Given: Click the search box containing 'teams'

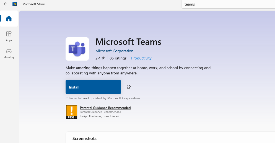Looking at the screenshot, I should tap(227, 4).
